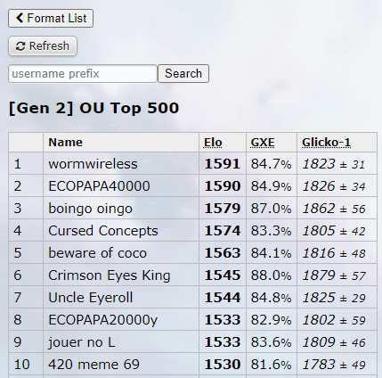Open wormwireless player entry
The width and height of the screenshot is (382, 378).
pyautogui.click(x=93, y=164)
